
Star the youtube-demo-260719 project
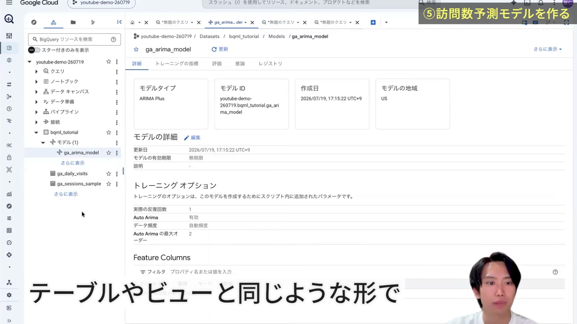pyautogui.click(x=108, y=62)
